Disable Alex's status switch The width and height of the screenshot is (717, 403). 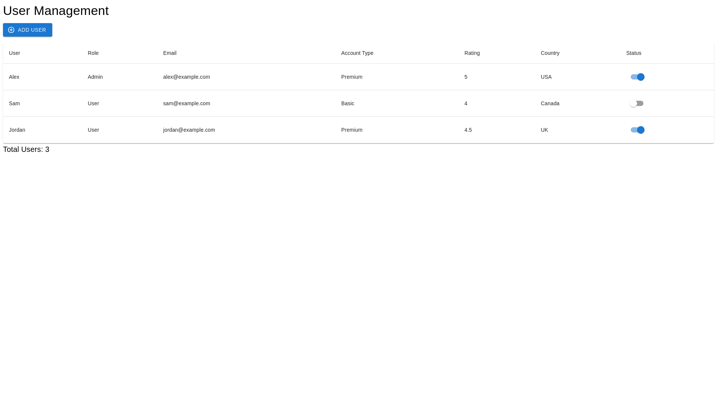637,77
